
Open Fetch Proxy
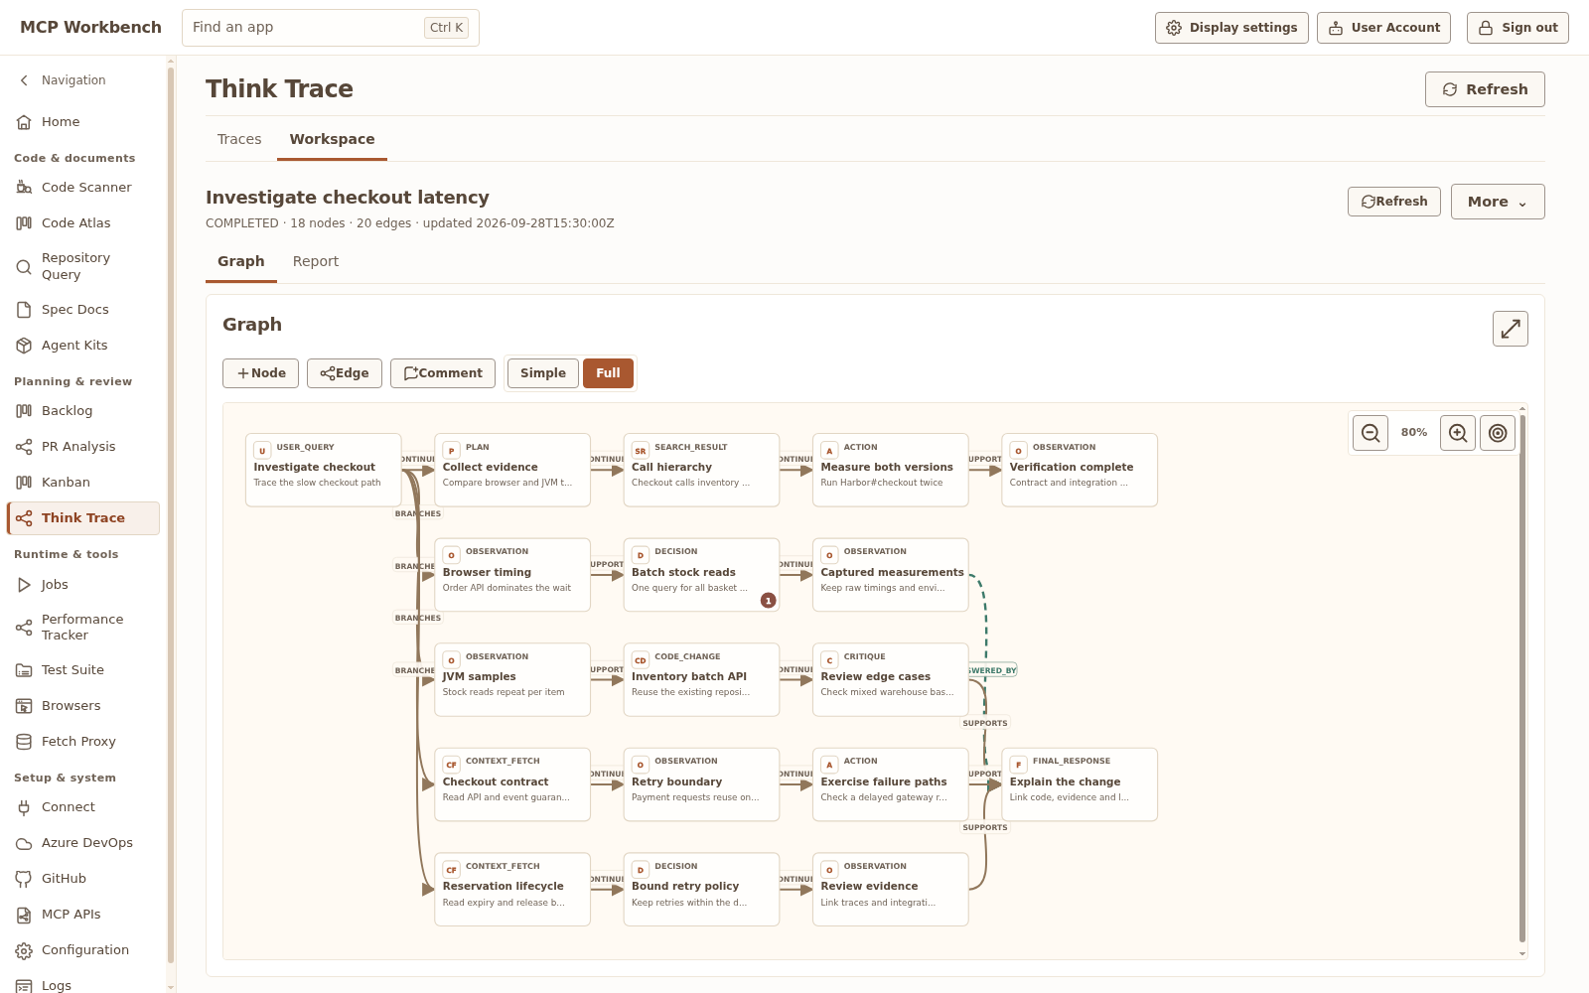coord(83,742)
